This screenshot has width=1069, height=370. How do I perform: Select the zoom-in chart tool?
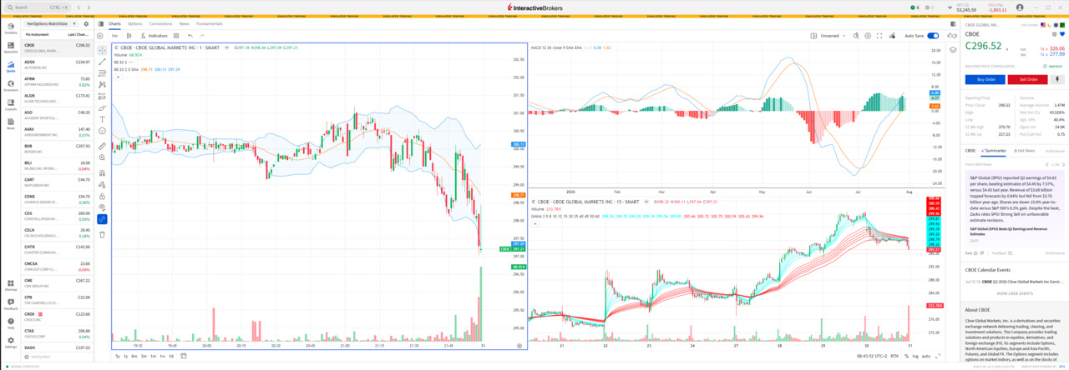tap(102, 157)
